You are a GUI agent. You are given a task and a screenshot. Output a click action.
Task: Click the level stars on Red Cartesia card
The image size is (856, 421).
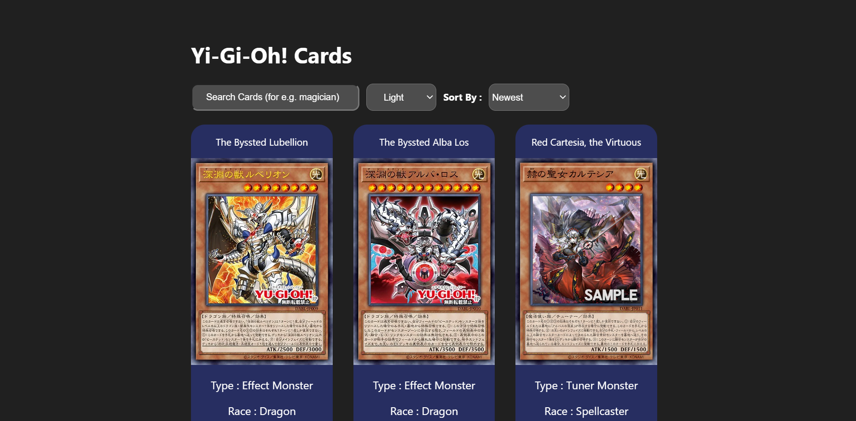pos(624,188)
